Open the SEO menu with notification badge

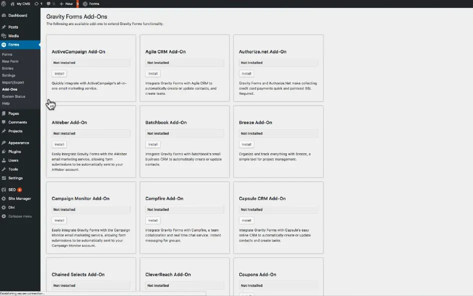pyautogui.click(x=12, y=190)
